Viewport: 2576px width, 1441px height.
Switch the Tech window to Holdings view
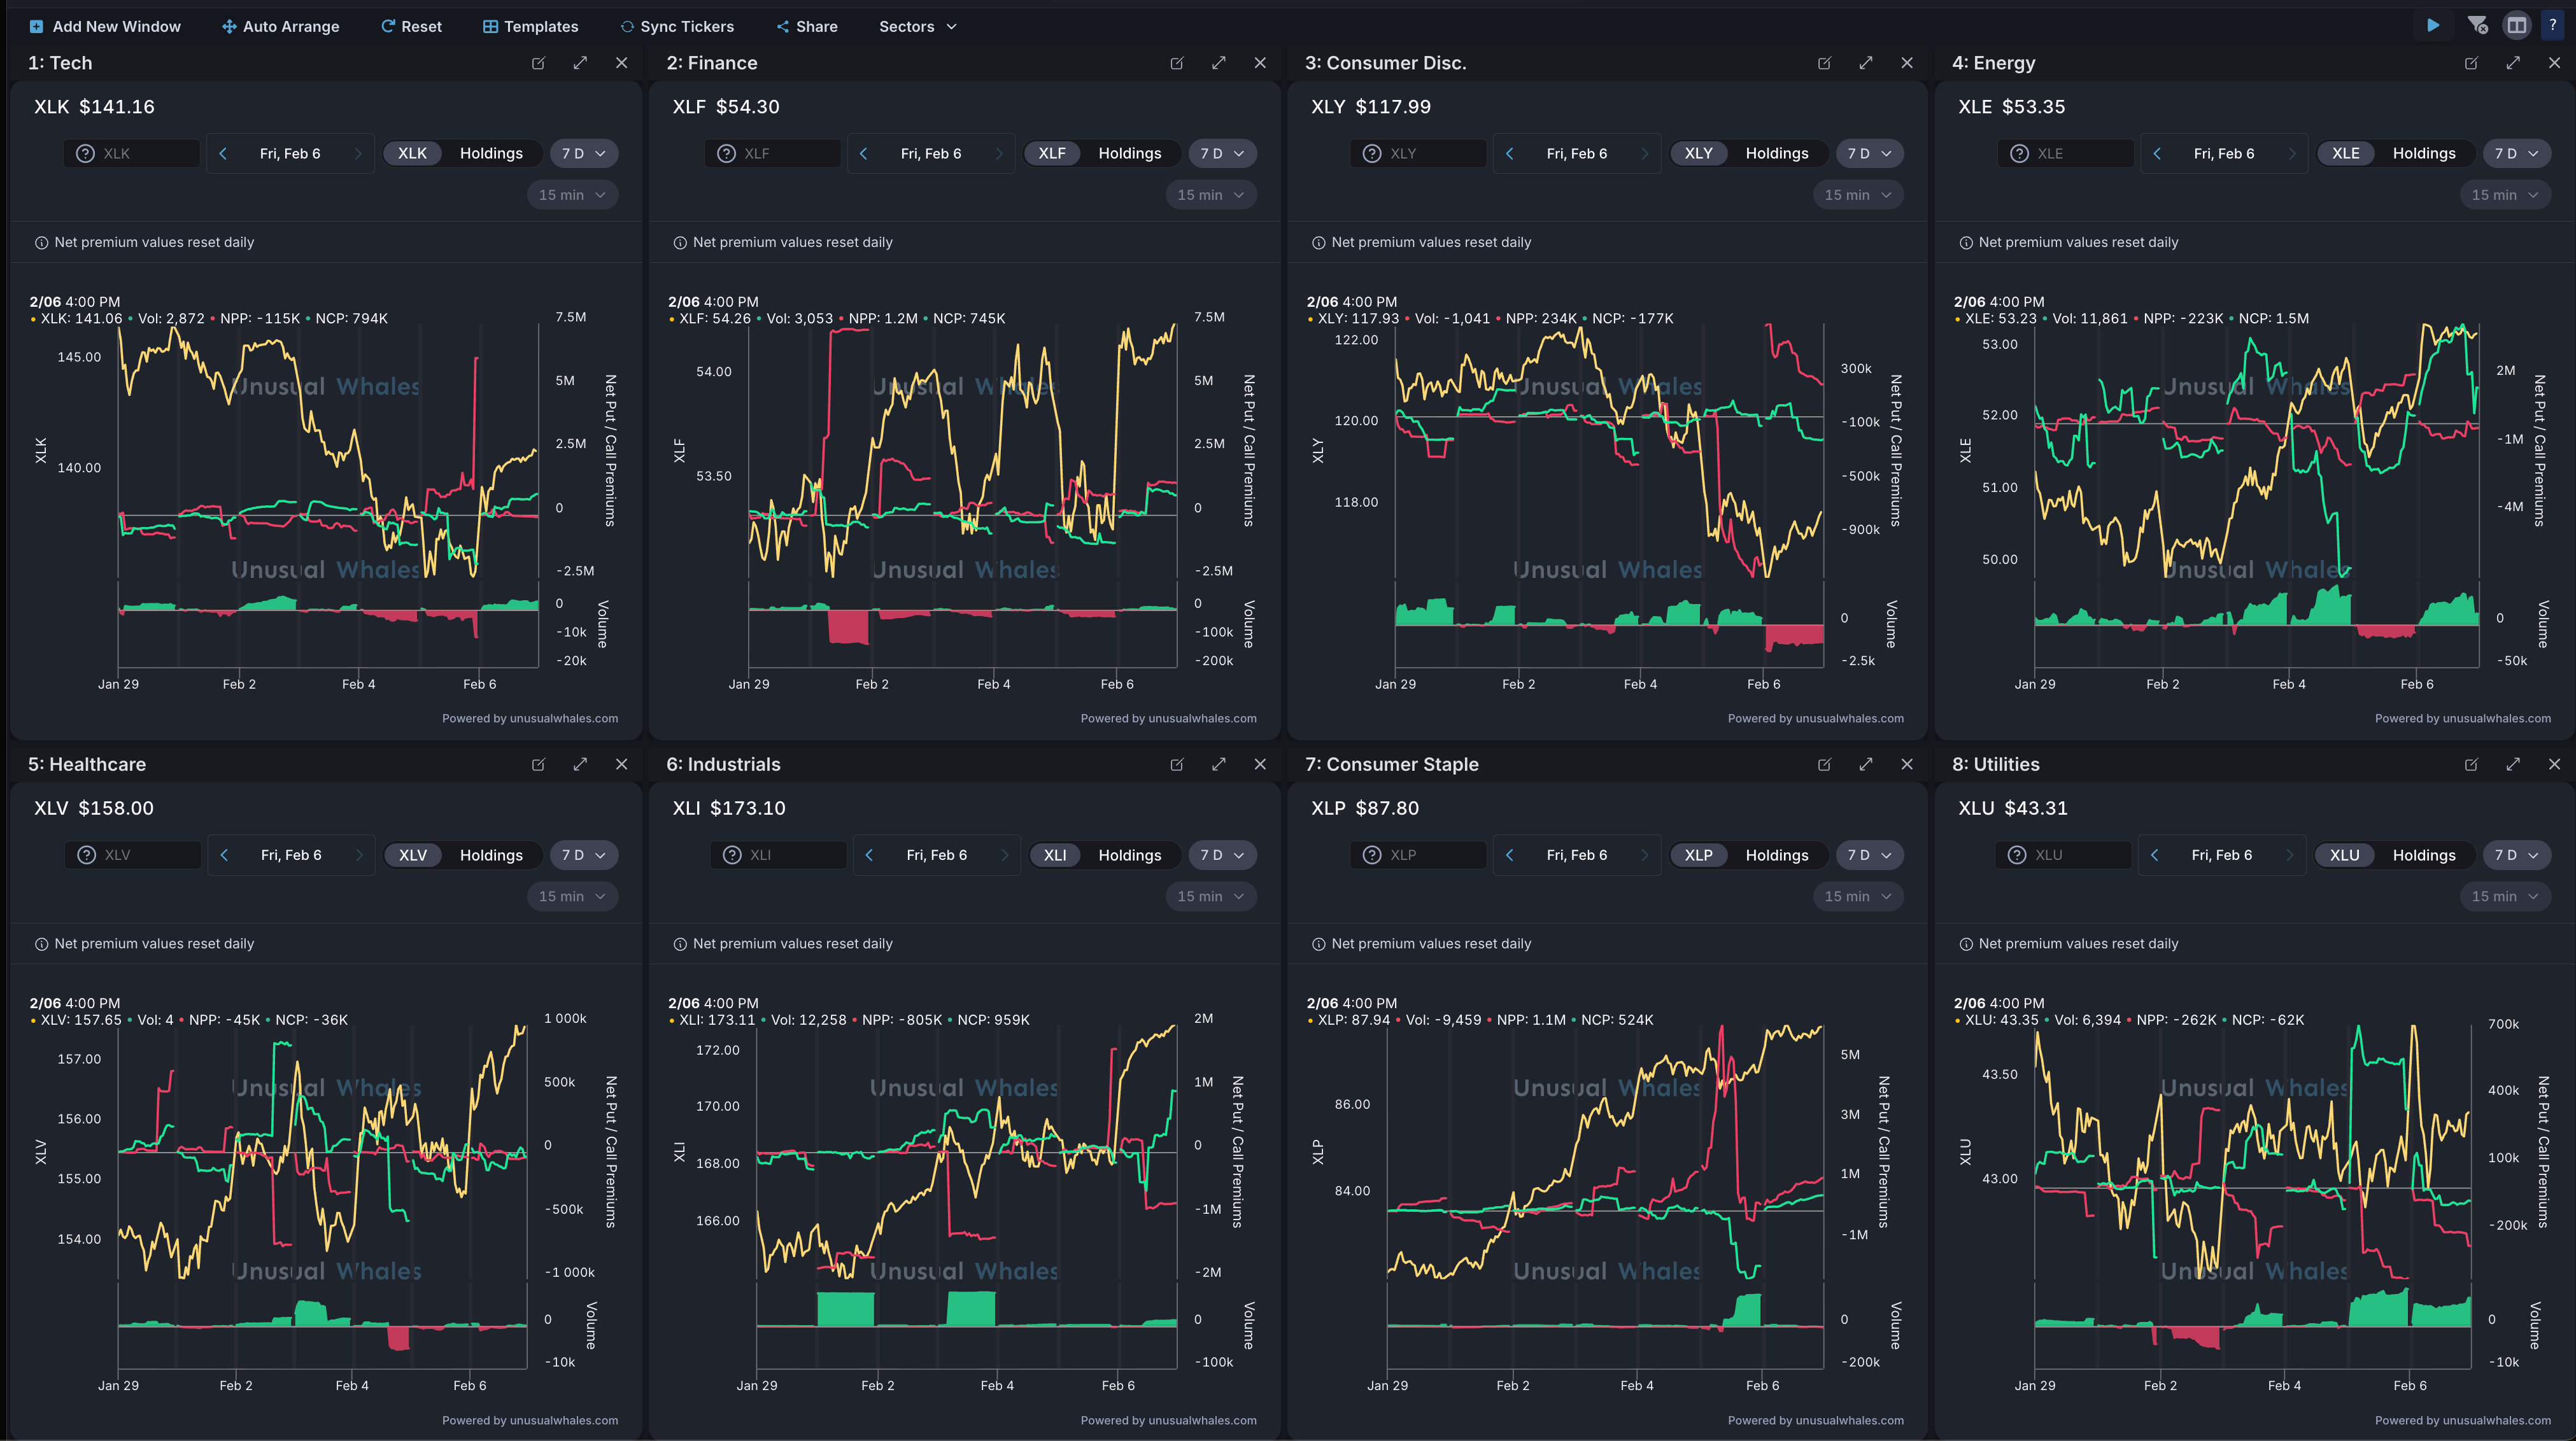click(491, 153)
